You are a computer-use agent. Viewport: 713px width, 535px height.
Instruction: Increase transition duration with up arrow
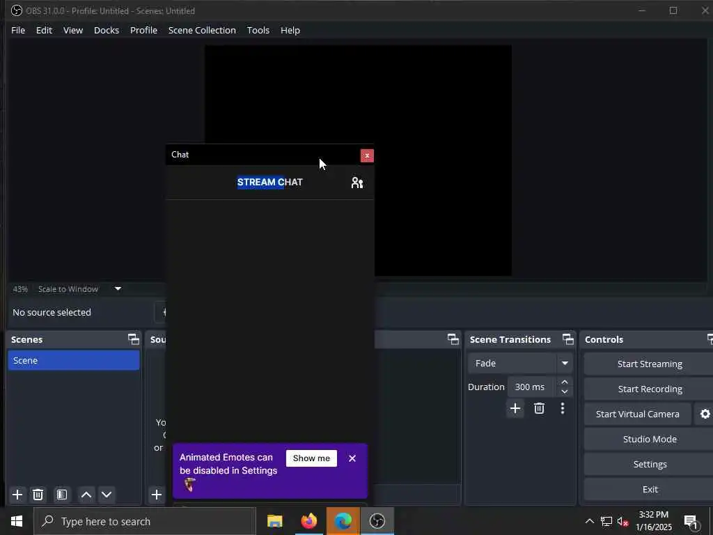[x=564, y=382]
